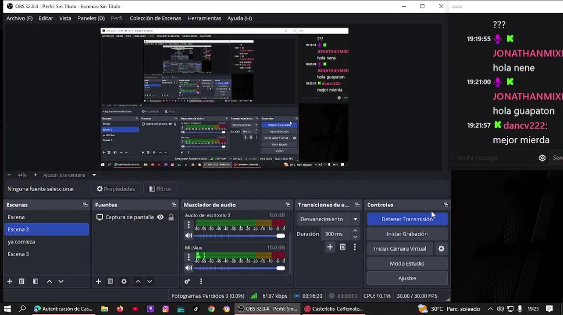
Task: Click Iniciar Cámara Virtual button
Action: (400, 248)
